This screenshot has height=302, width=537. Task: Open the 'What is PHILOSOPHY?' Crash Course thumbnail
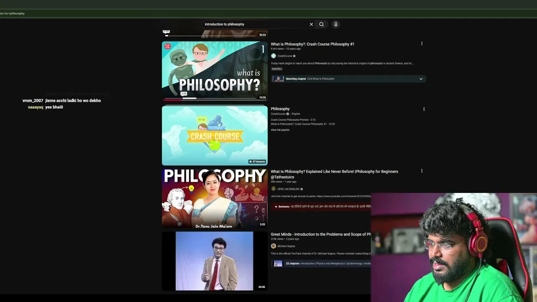click(x=215, y=71)
